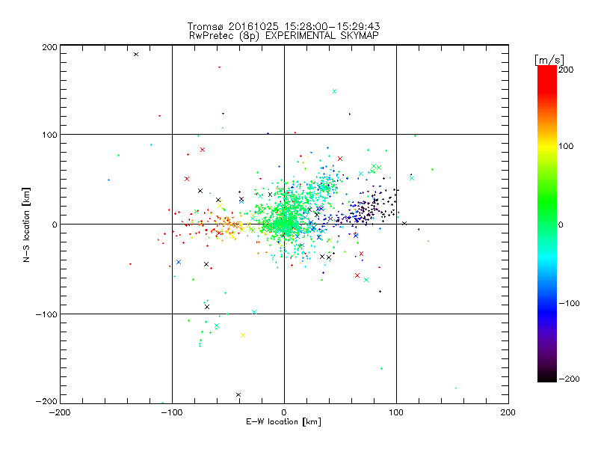
Task: Click the color bar tick label '200'
Action: coord(566,70)
